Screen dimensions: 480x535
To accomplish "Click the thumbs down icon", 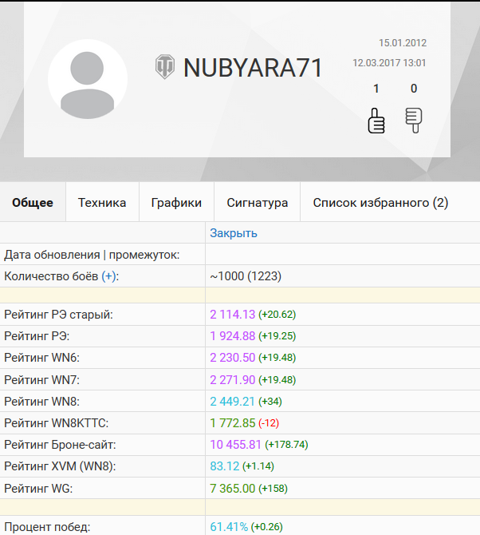I will 414,120.
